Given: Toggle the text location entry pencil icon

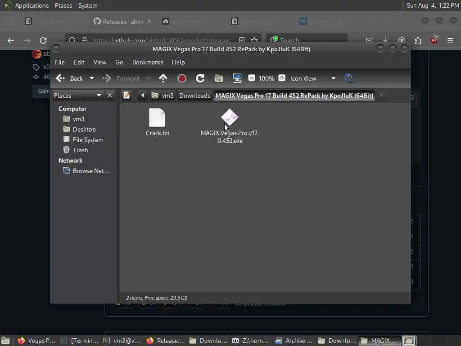Looking at the screenshot, I should 127,96.
